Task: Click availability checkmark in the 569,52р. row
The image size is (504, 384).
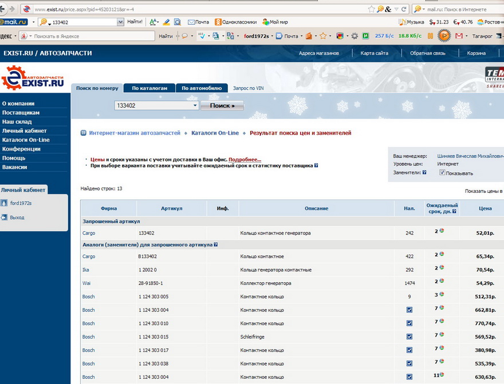Action: coord(409,337)
